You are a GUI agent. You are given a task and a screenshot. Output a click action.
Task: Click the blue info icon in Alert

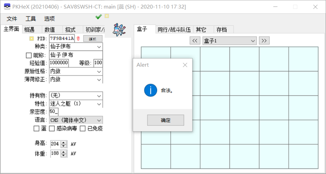(150, 90)
